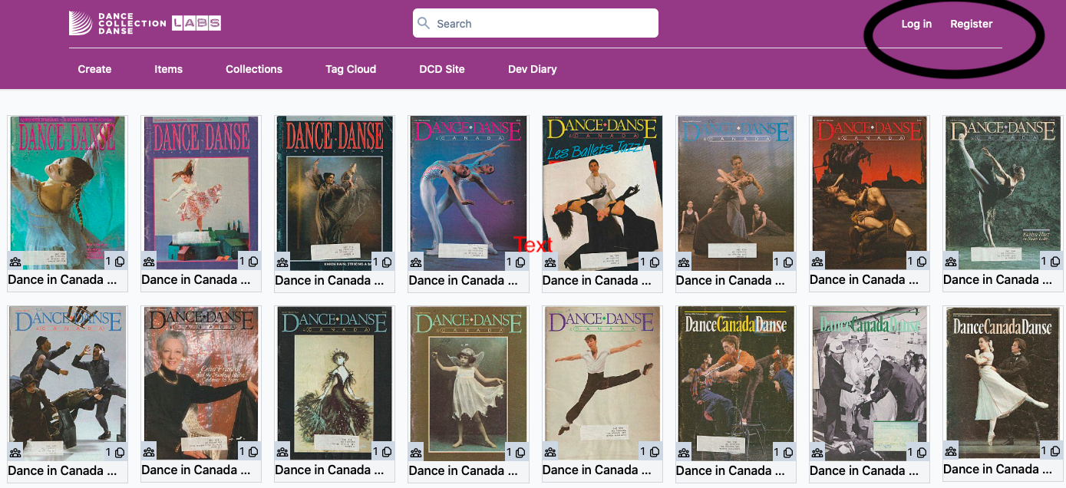Open the Tag Cloud page
Viewport: 1066px width, 488px height.
pos(351,69)
